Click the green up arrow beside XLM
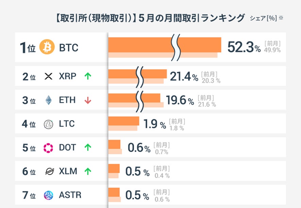 tap(88, 172)
